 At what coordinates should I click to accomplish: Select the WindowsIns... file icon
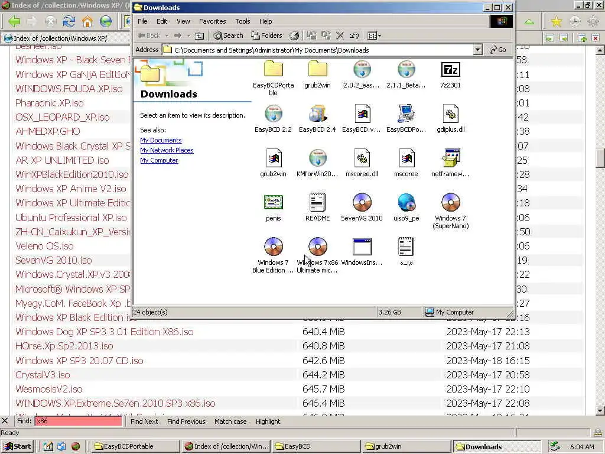tap(362, 247)
